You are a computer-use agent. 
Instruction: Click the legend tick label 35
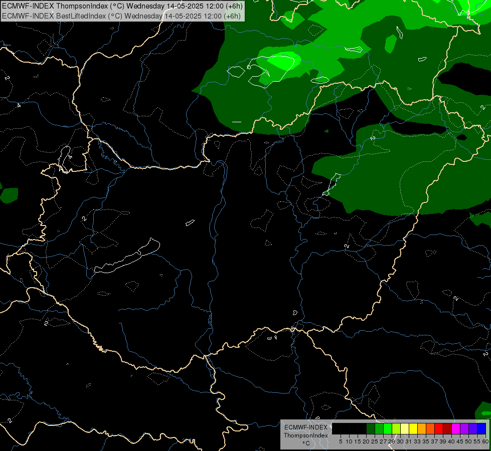click(426, 441)
